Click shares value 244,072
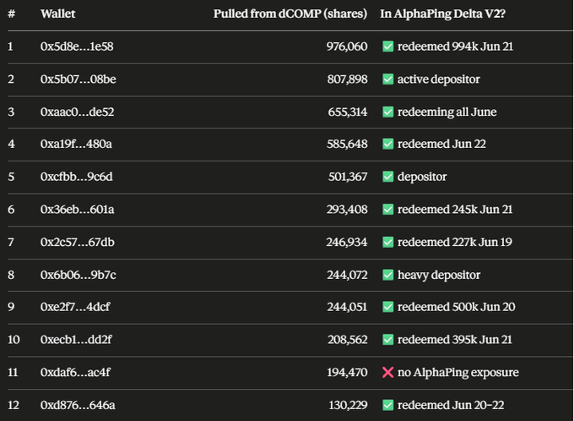Viewport: 574px width, 421px height. click(347, 275)
